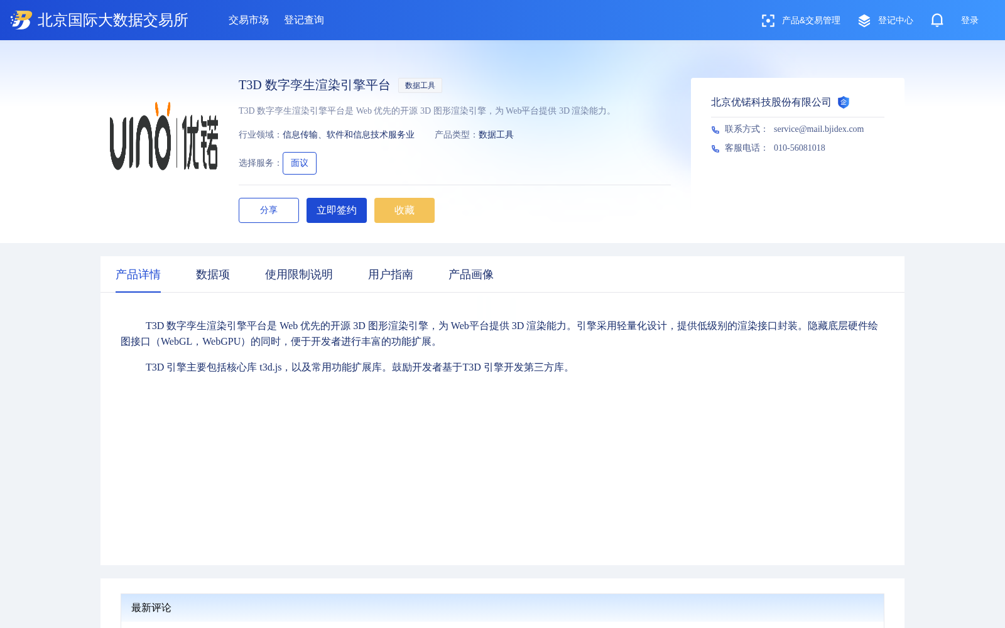1005x628 pixels.
Task: Switch to the 数据项 tab
Action: [x=213, y=274]
